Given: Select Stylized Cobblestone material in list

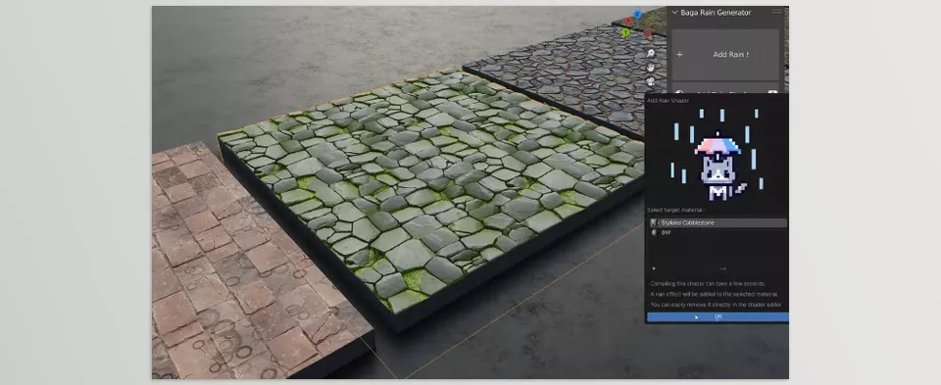Looking at the screenshot, I should [718, 223].
